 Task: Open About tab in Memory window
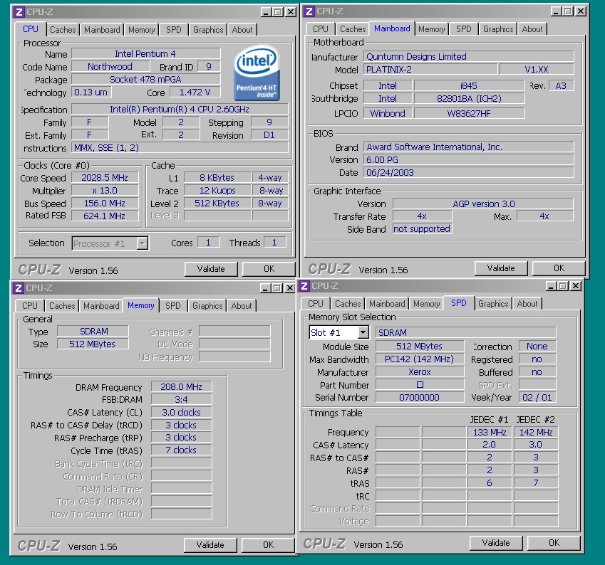[x=241, y=305]
